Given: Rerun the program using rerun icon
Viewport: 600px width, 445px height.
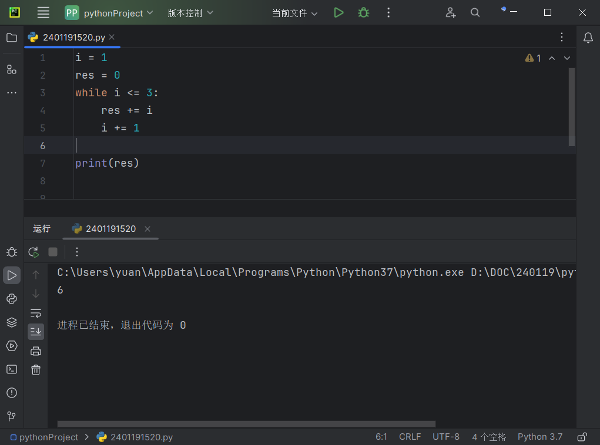Looking at the screenshot, I should click(33, 252).
